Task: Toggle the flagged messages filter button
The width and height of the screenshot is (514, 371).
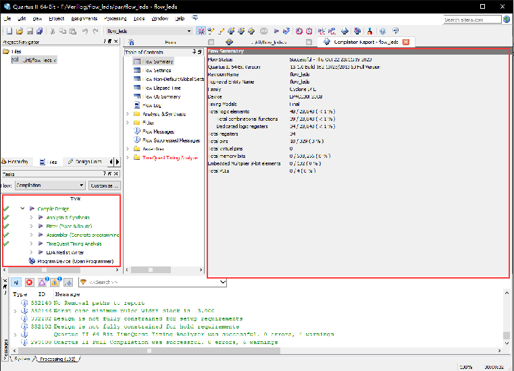Action: pyautogui.click(x=68, y=282)
